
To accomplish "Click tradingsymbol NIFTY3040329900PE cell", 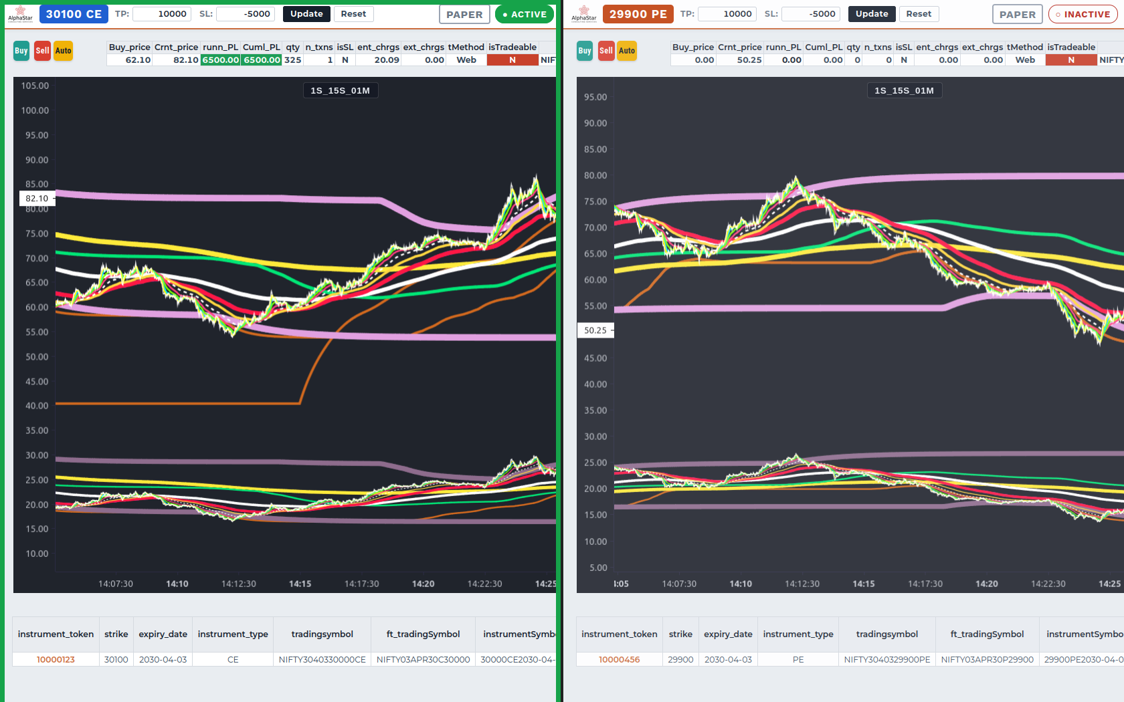I will 887,659.
